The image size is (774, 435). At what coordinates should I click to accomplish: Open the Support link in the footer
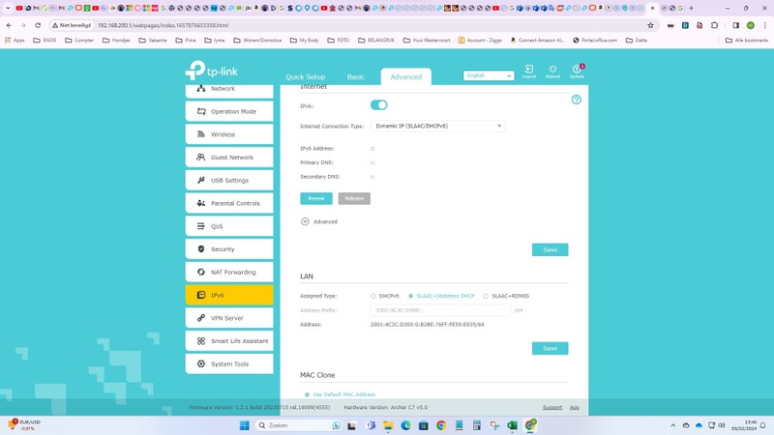(552, 407)
